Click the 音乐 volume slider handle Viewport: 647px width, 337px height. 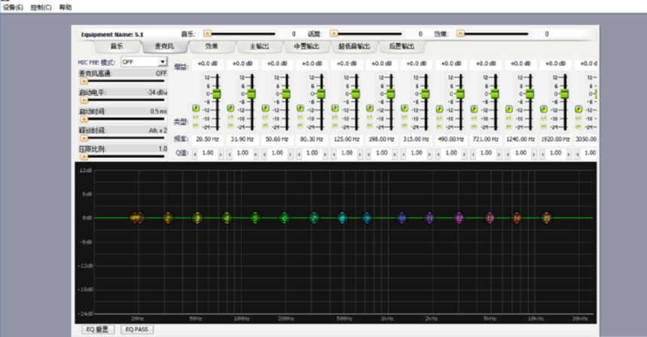tap(208, 34)
